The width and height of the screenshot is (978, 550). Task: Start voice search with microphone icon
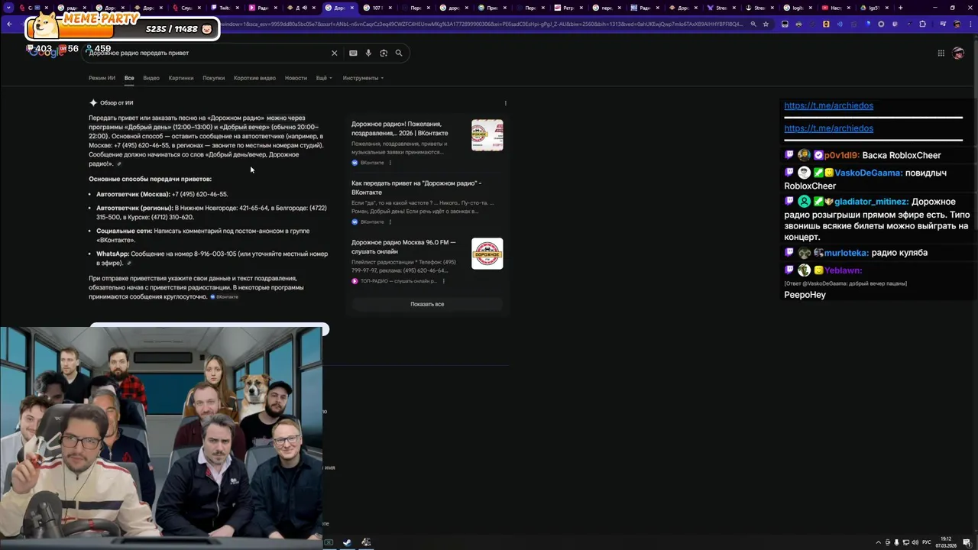pos(368,53)
